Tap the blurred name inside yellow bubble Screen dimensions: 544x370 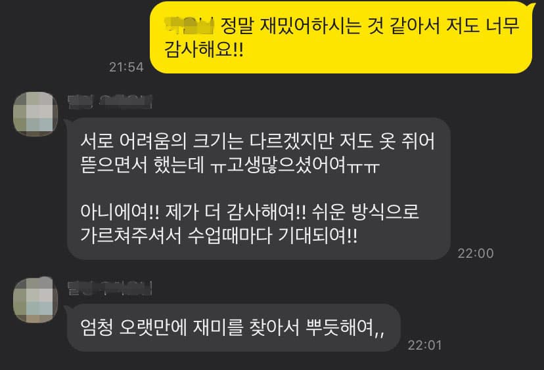click(189, 26)
